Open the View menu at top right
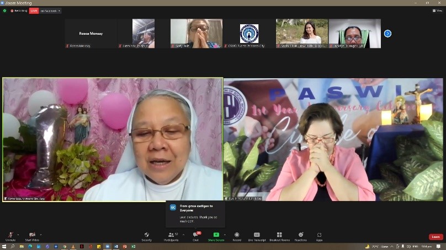 click(434, 10)
